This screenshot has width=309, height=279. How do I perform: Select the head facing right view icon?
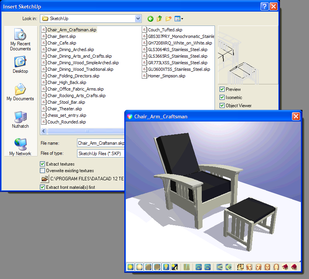(x=249, y=267)
